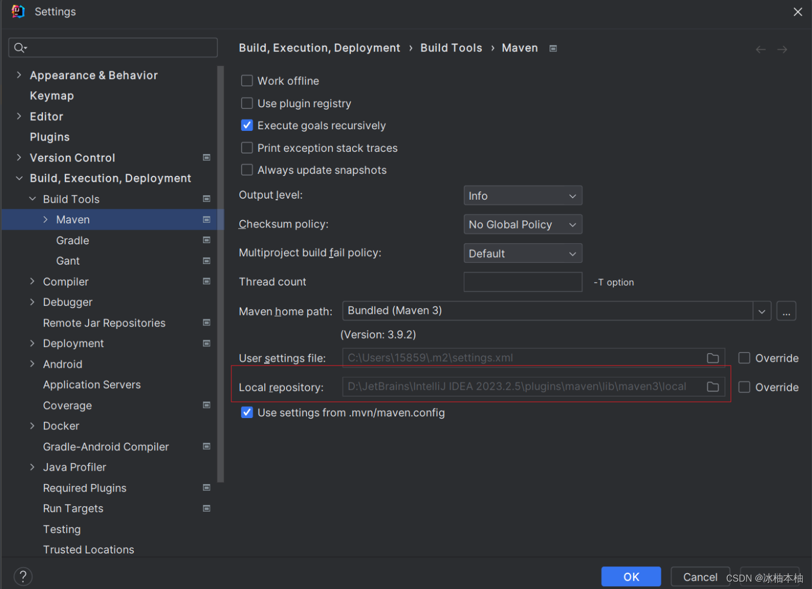Click Build, Execution, Deployment breadcrumb
Screen dimensions: 812x589
(319, 48)
